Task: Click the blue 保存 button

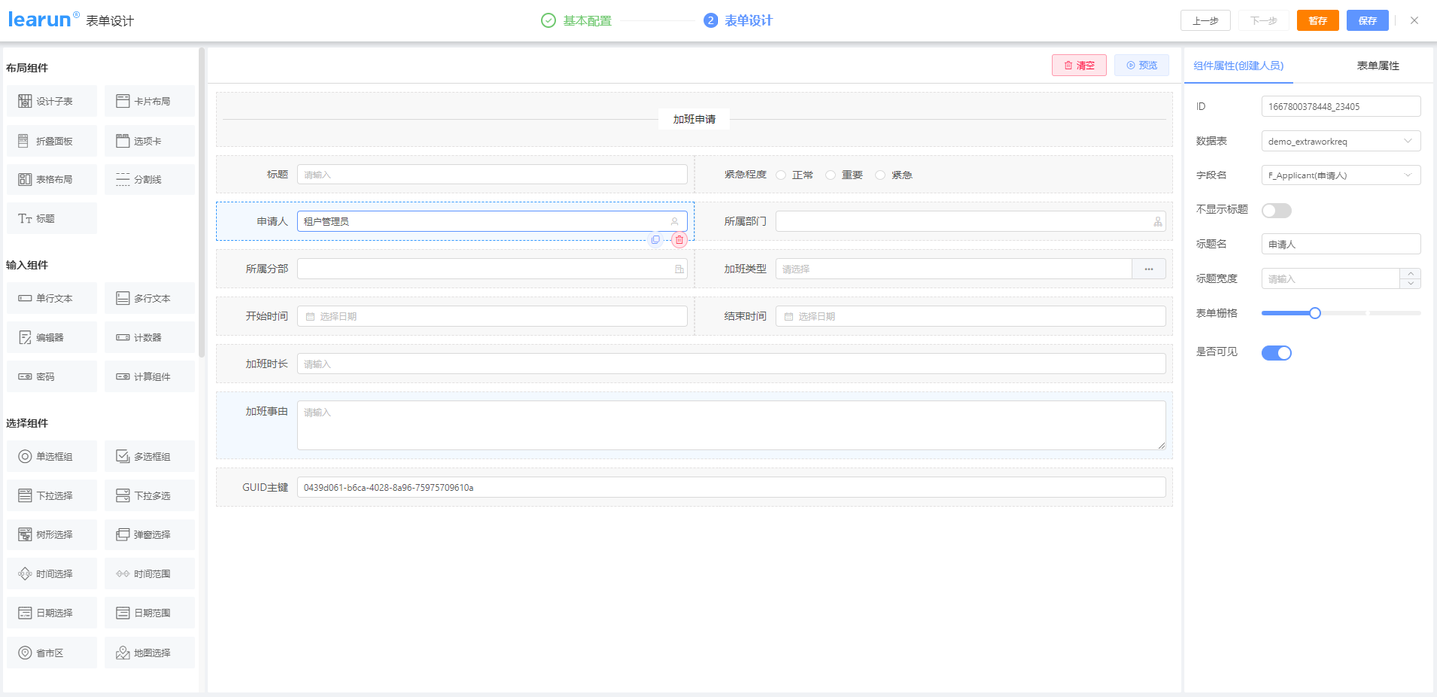Action: click(x=1367, y=20)
